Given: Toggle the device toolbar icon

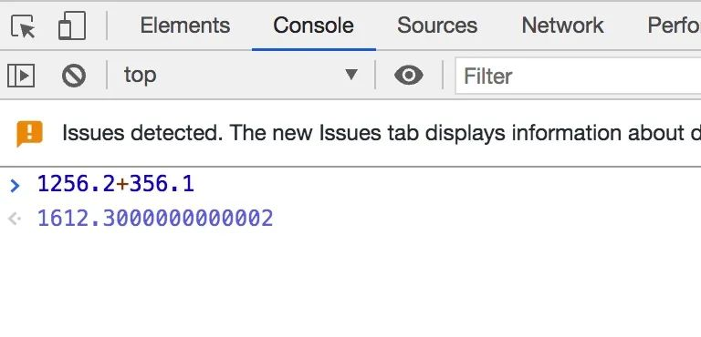Looking at the screenshot, I should pyautogui.click(x=72, y=26).
